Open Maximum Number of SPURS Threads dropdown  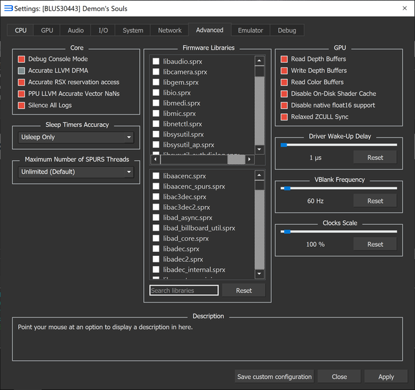(76, 172)
